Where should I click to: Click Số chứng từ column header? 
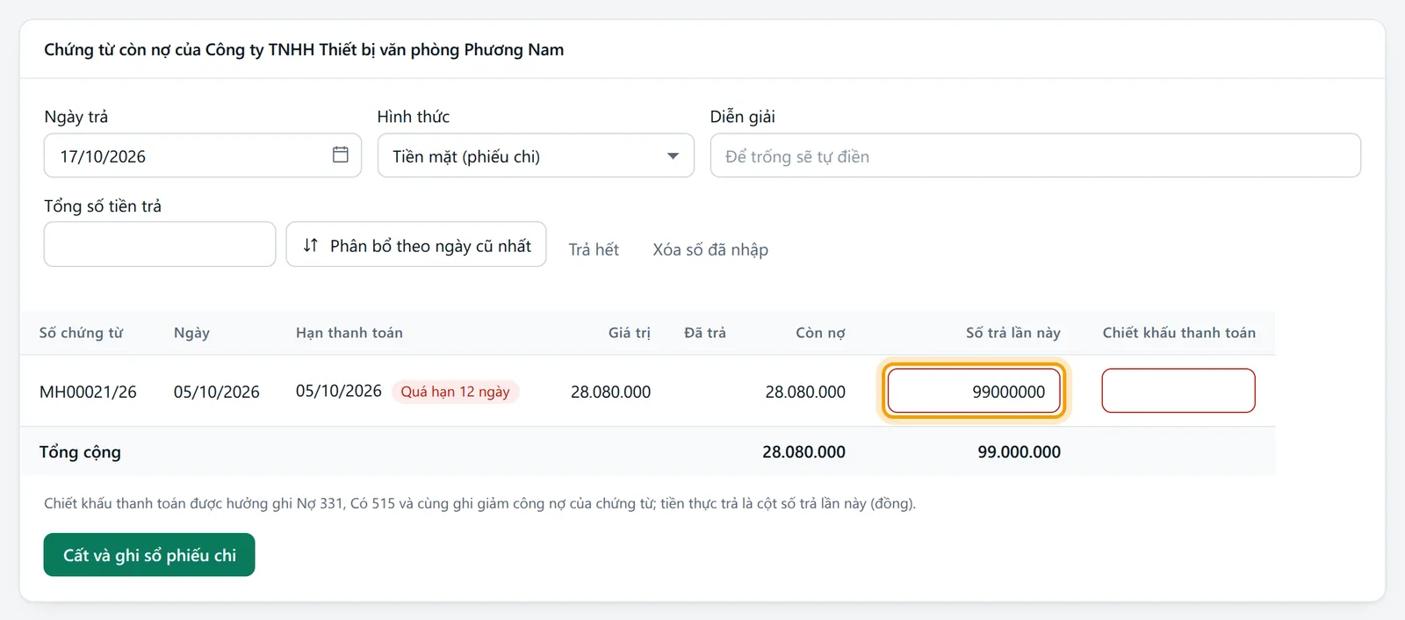pyautogui.click(x=81, y=333)
